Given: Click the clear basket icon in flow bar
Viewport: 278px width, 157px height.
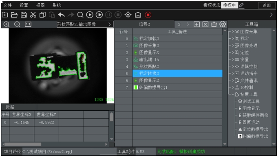Looking at the screenshot, I should pos(214,24).
